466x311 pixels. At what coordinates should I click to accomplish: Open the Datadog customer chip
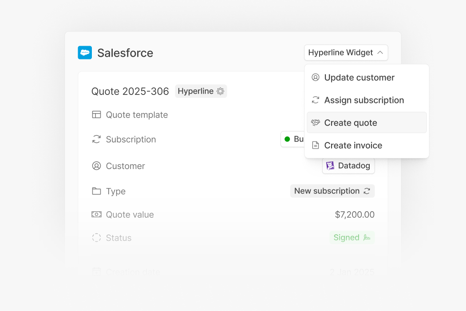(x=348, y=166)
